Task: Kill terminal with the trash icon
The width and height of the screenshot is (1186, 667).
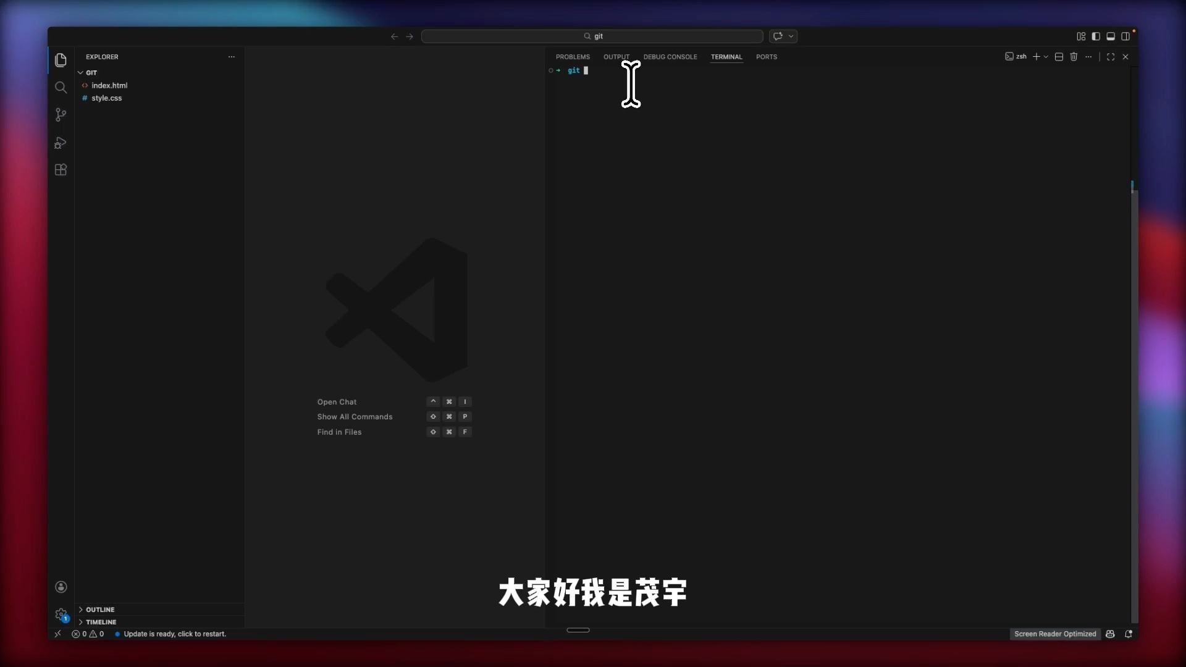Action: [1074, 57]
